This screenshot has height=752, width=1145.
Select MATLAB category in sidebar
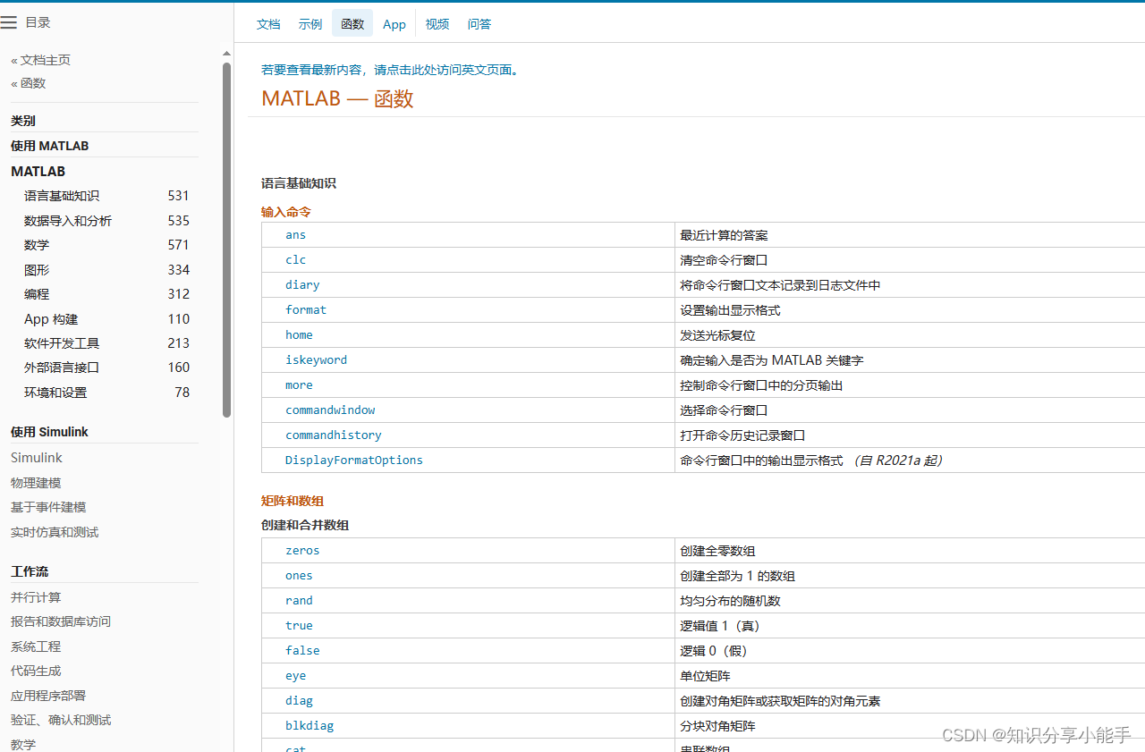tap(38, 171)
